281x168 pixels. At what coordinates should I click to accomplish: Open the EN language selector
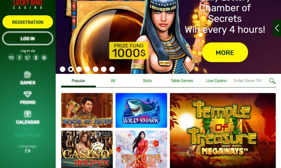(28, 151)
